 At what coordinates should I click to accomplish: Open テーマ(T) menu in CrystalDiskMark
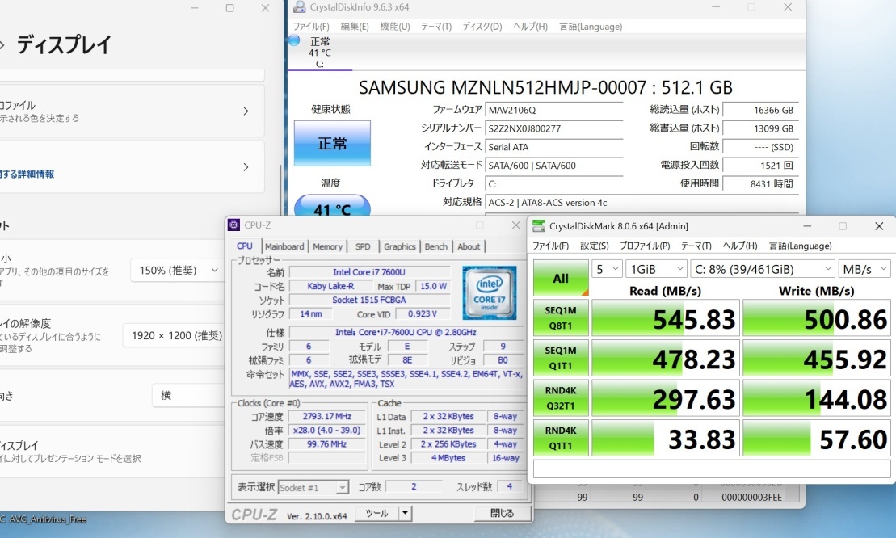coord(696,246)
